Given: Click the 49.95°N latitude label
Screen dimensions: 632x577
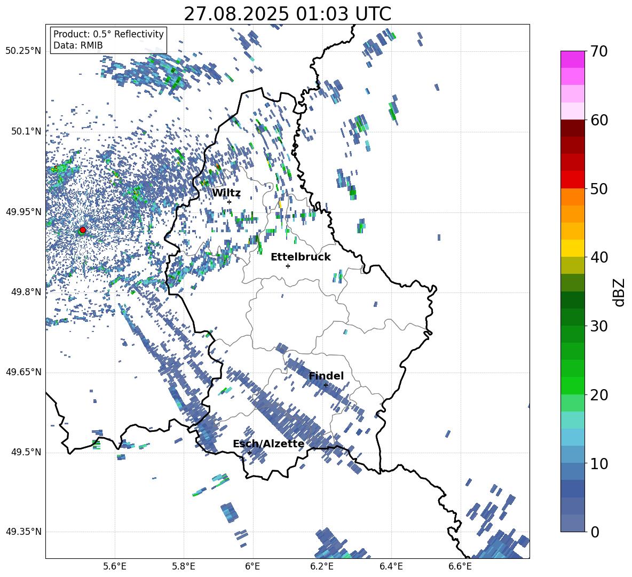Looking at the screenshot, I should point(23,211).
